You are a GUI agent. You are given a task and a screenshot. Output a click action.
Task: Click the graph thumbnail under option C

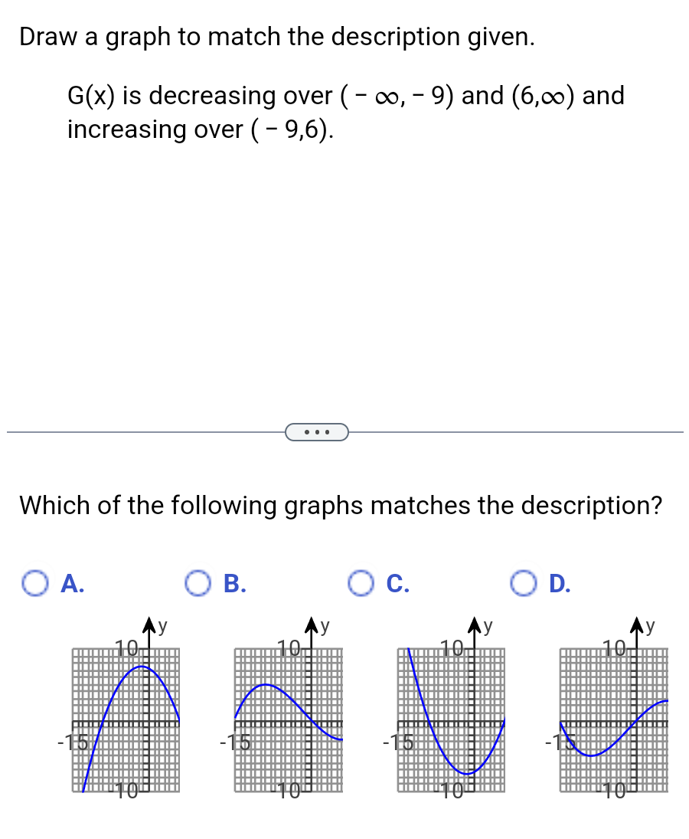[x=451, y=719]
